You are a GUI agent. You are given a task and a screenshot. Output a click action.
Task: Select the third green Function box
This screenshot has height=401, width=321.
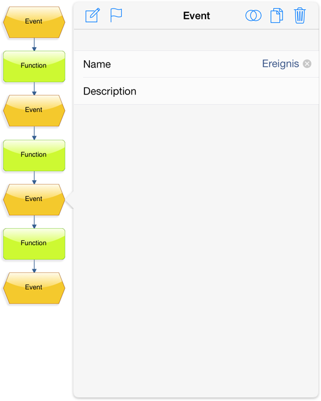pos(34,244)
